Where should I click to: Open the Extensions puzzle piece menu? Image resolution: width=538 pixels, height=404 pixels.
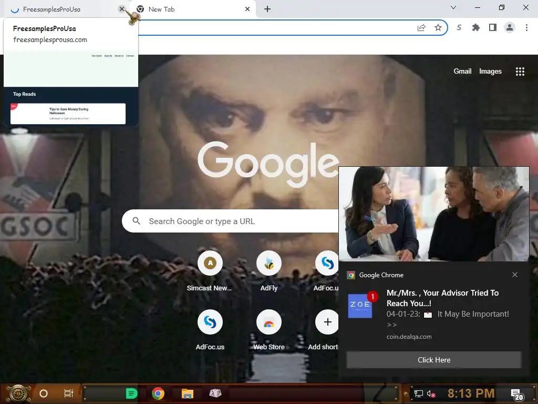tap(476, 27)
